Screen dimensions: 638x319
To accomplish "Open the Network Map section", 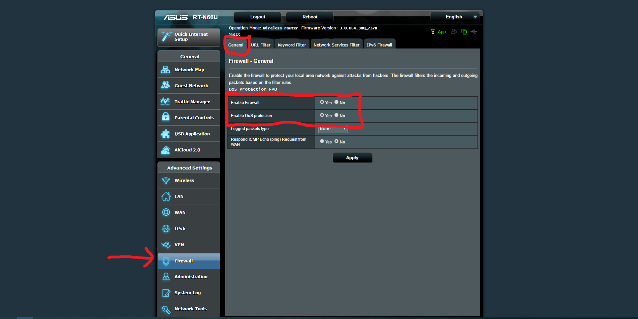I will pos(189,70).
